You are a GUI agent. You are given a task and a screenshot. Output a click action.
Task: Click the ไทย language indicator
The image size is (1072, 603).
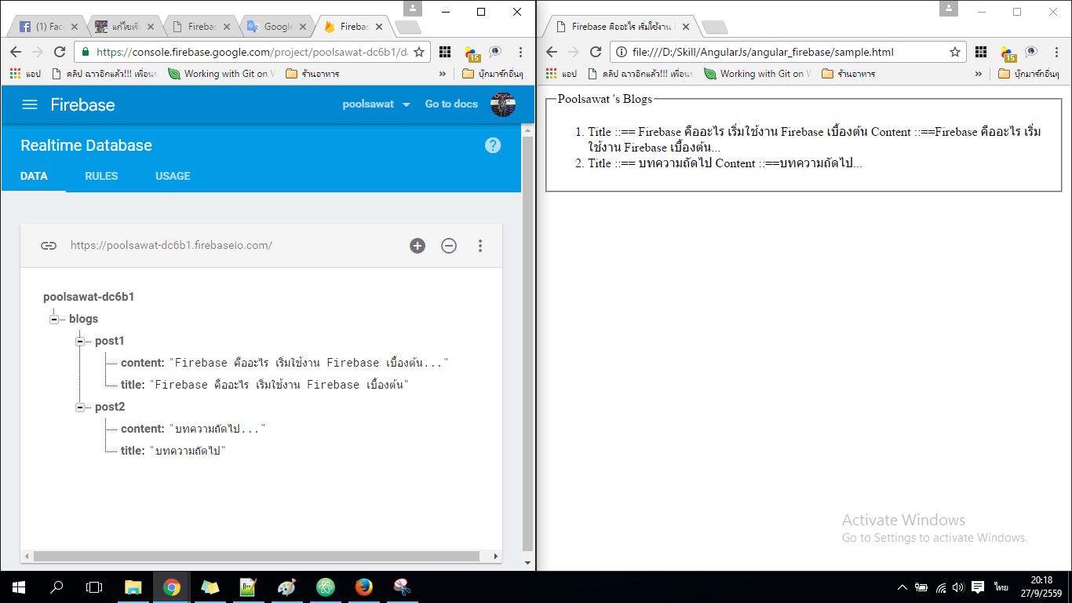(x=1001, y=587)
